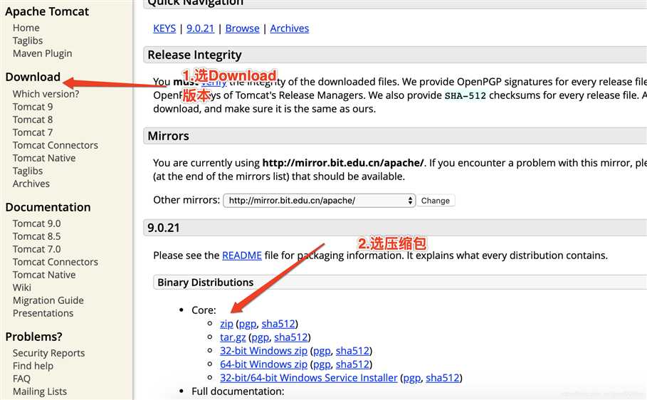Screen dimensions: 647x400
Task: Jump to 9.0.21 via quick navigation
Action: coord(200,28)
